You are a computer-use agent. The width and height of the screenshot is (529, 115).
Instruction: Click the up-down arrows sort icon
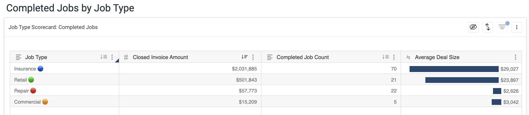point(488,27)
